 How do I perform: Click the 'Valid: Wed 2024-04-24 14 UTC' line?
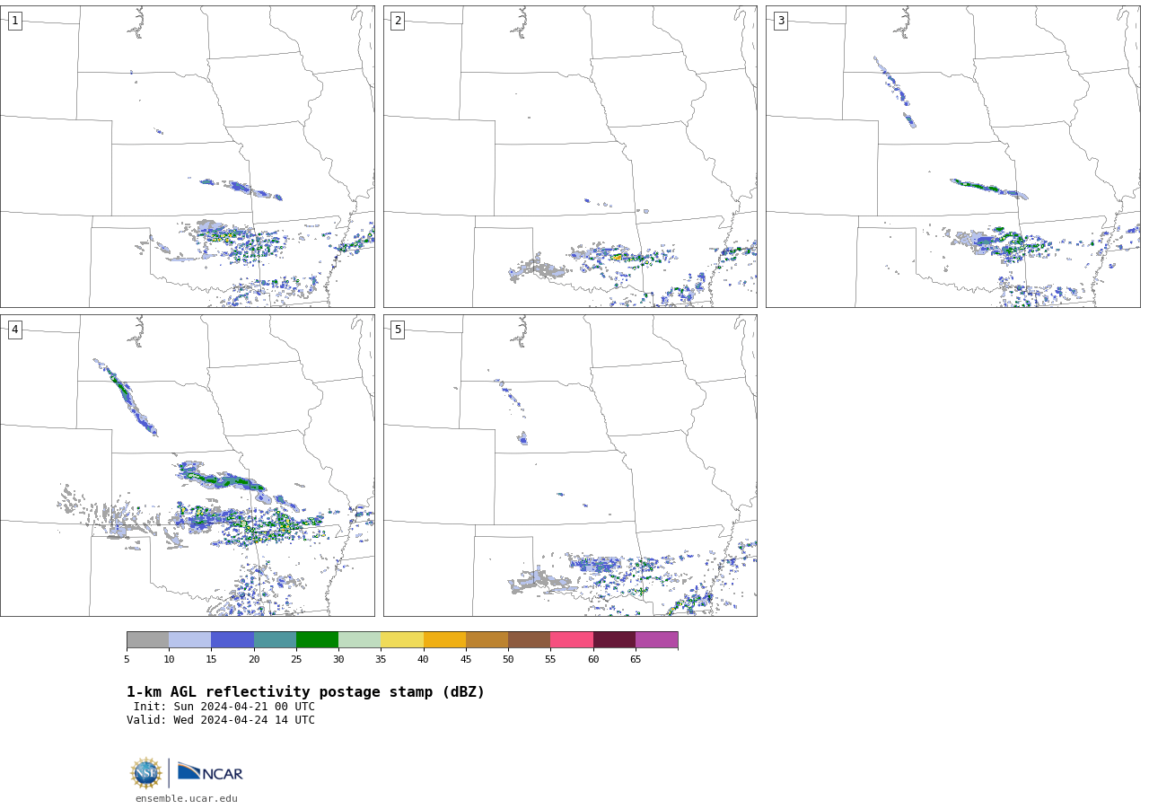tap(221, 720)
